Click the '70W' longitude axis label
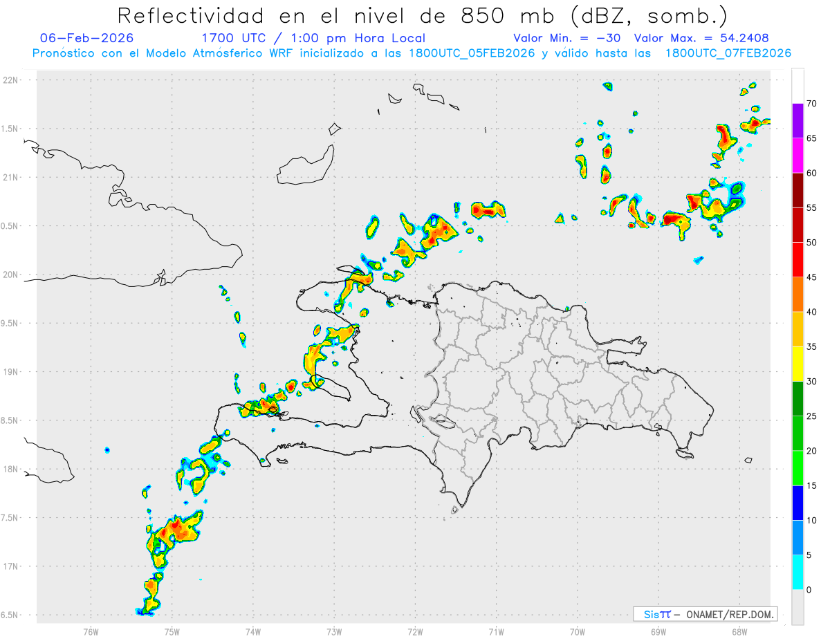830x641 pixels. pos(578,631)
